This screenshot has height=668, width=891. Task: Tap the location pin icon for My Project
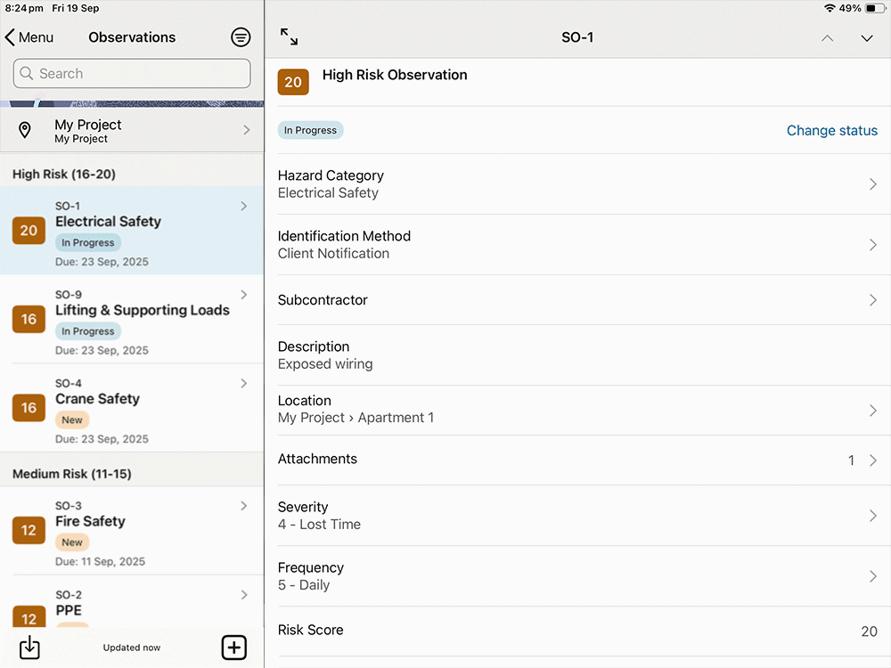(x=25, y=131)
